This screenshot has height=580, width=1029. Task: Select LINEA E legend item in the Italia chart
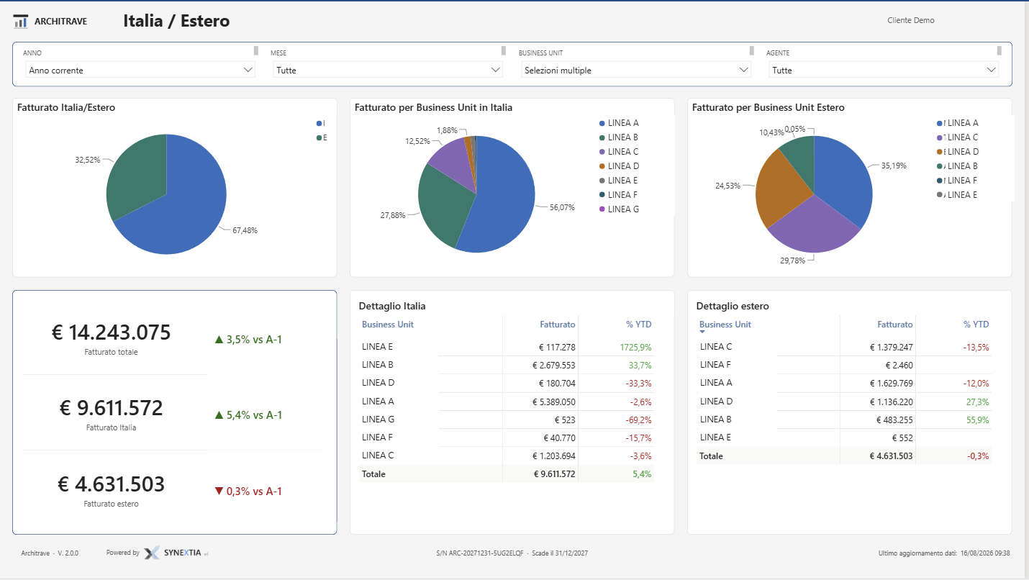(619, 181)
